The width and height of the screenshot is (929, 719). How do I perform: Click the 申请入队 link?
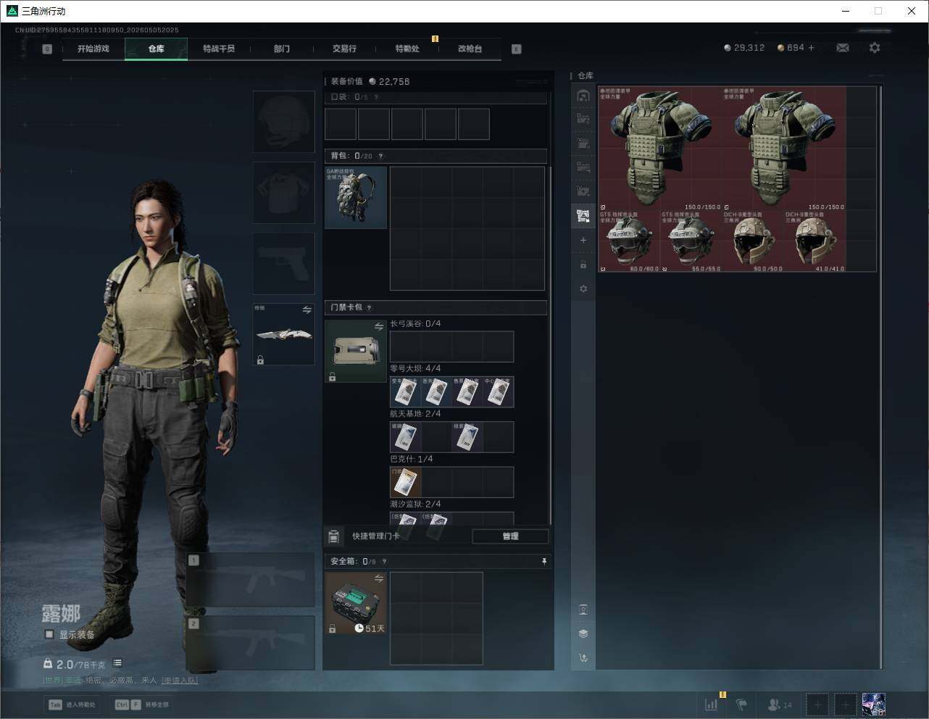click(180, 681)
